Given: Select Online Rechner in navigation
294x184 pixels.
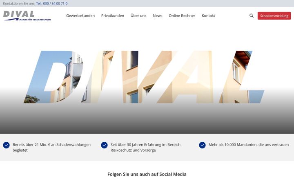Looking at the screenshot, I should pyautogui.click(x=182, y=16).
